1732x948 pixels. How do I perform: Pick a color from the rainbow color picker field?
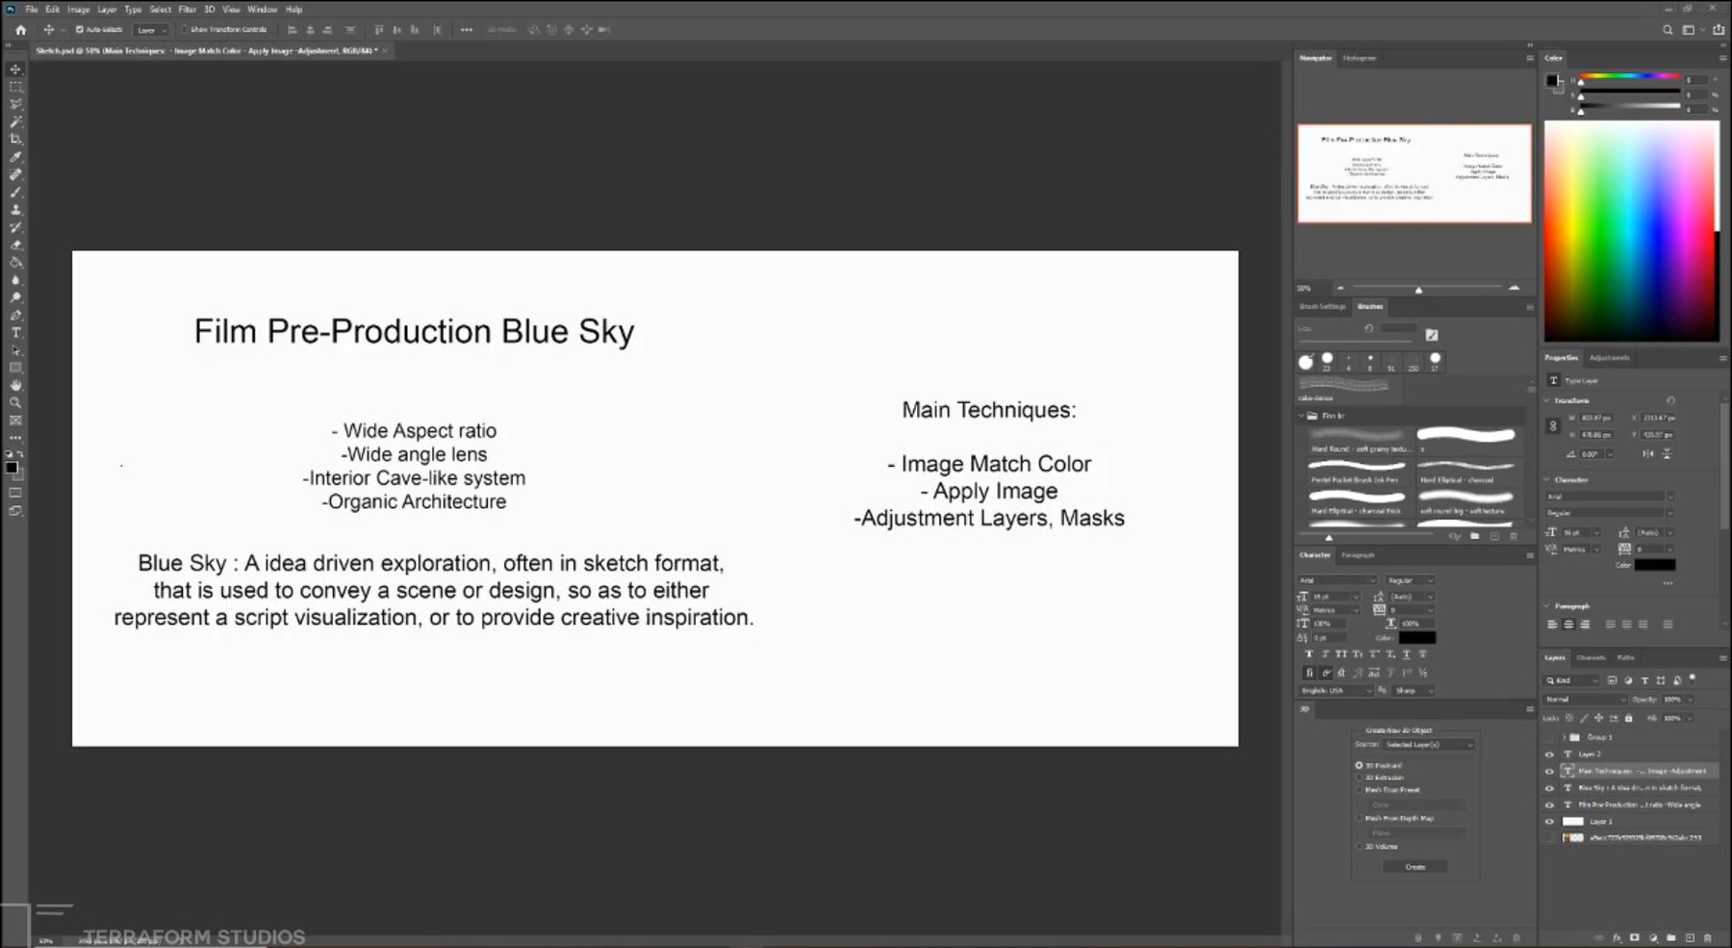point(1631,231)
